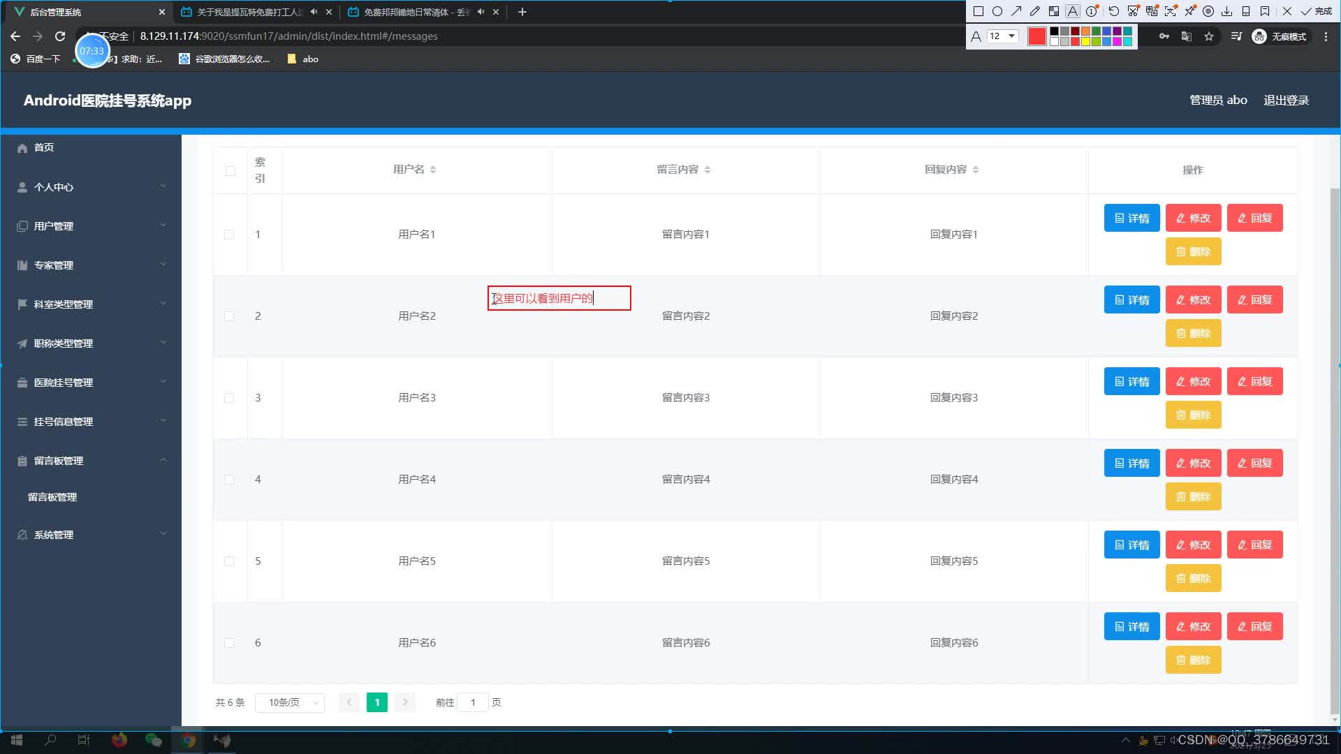Undo last annotation in screenshot toolbar
The height and width of the screenshot is (754, 1341).
(x=1114, y=11)
